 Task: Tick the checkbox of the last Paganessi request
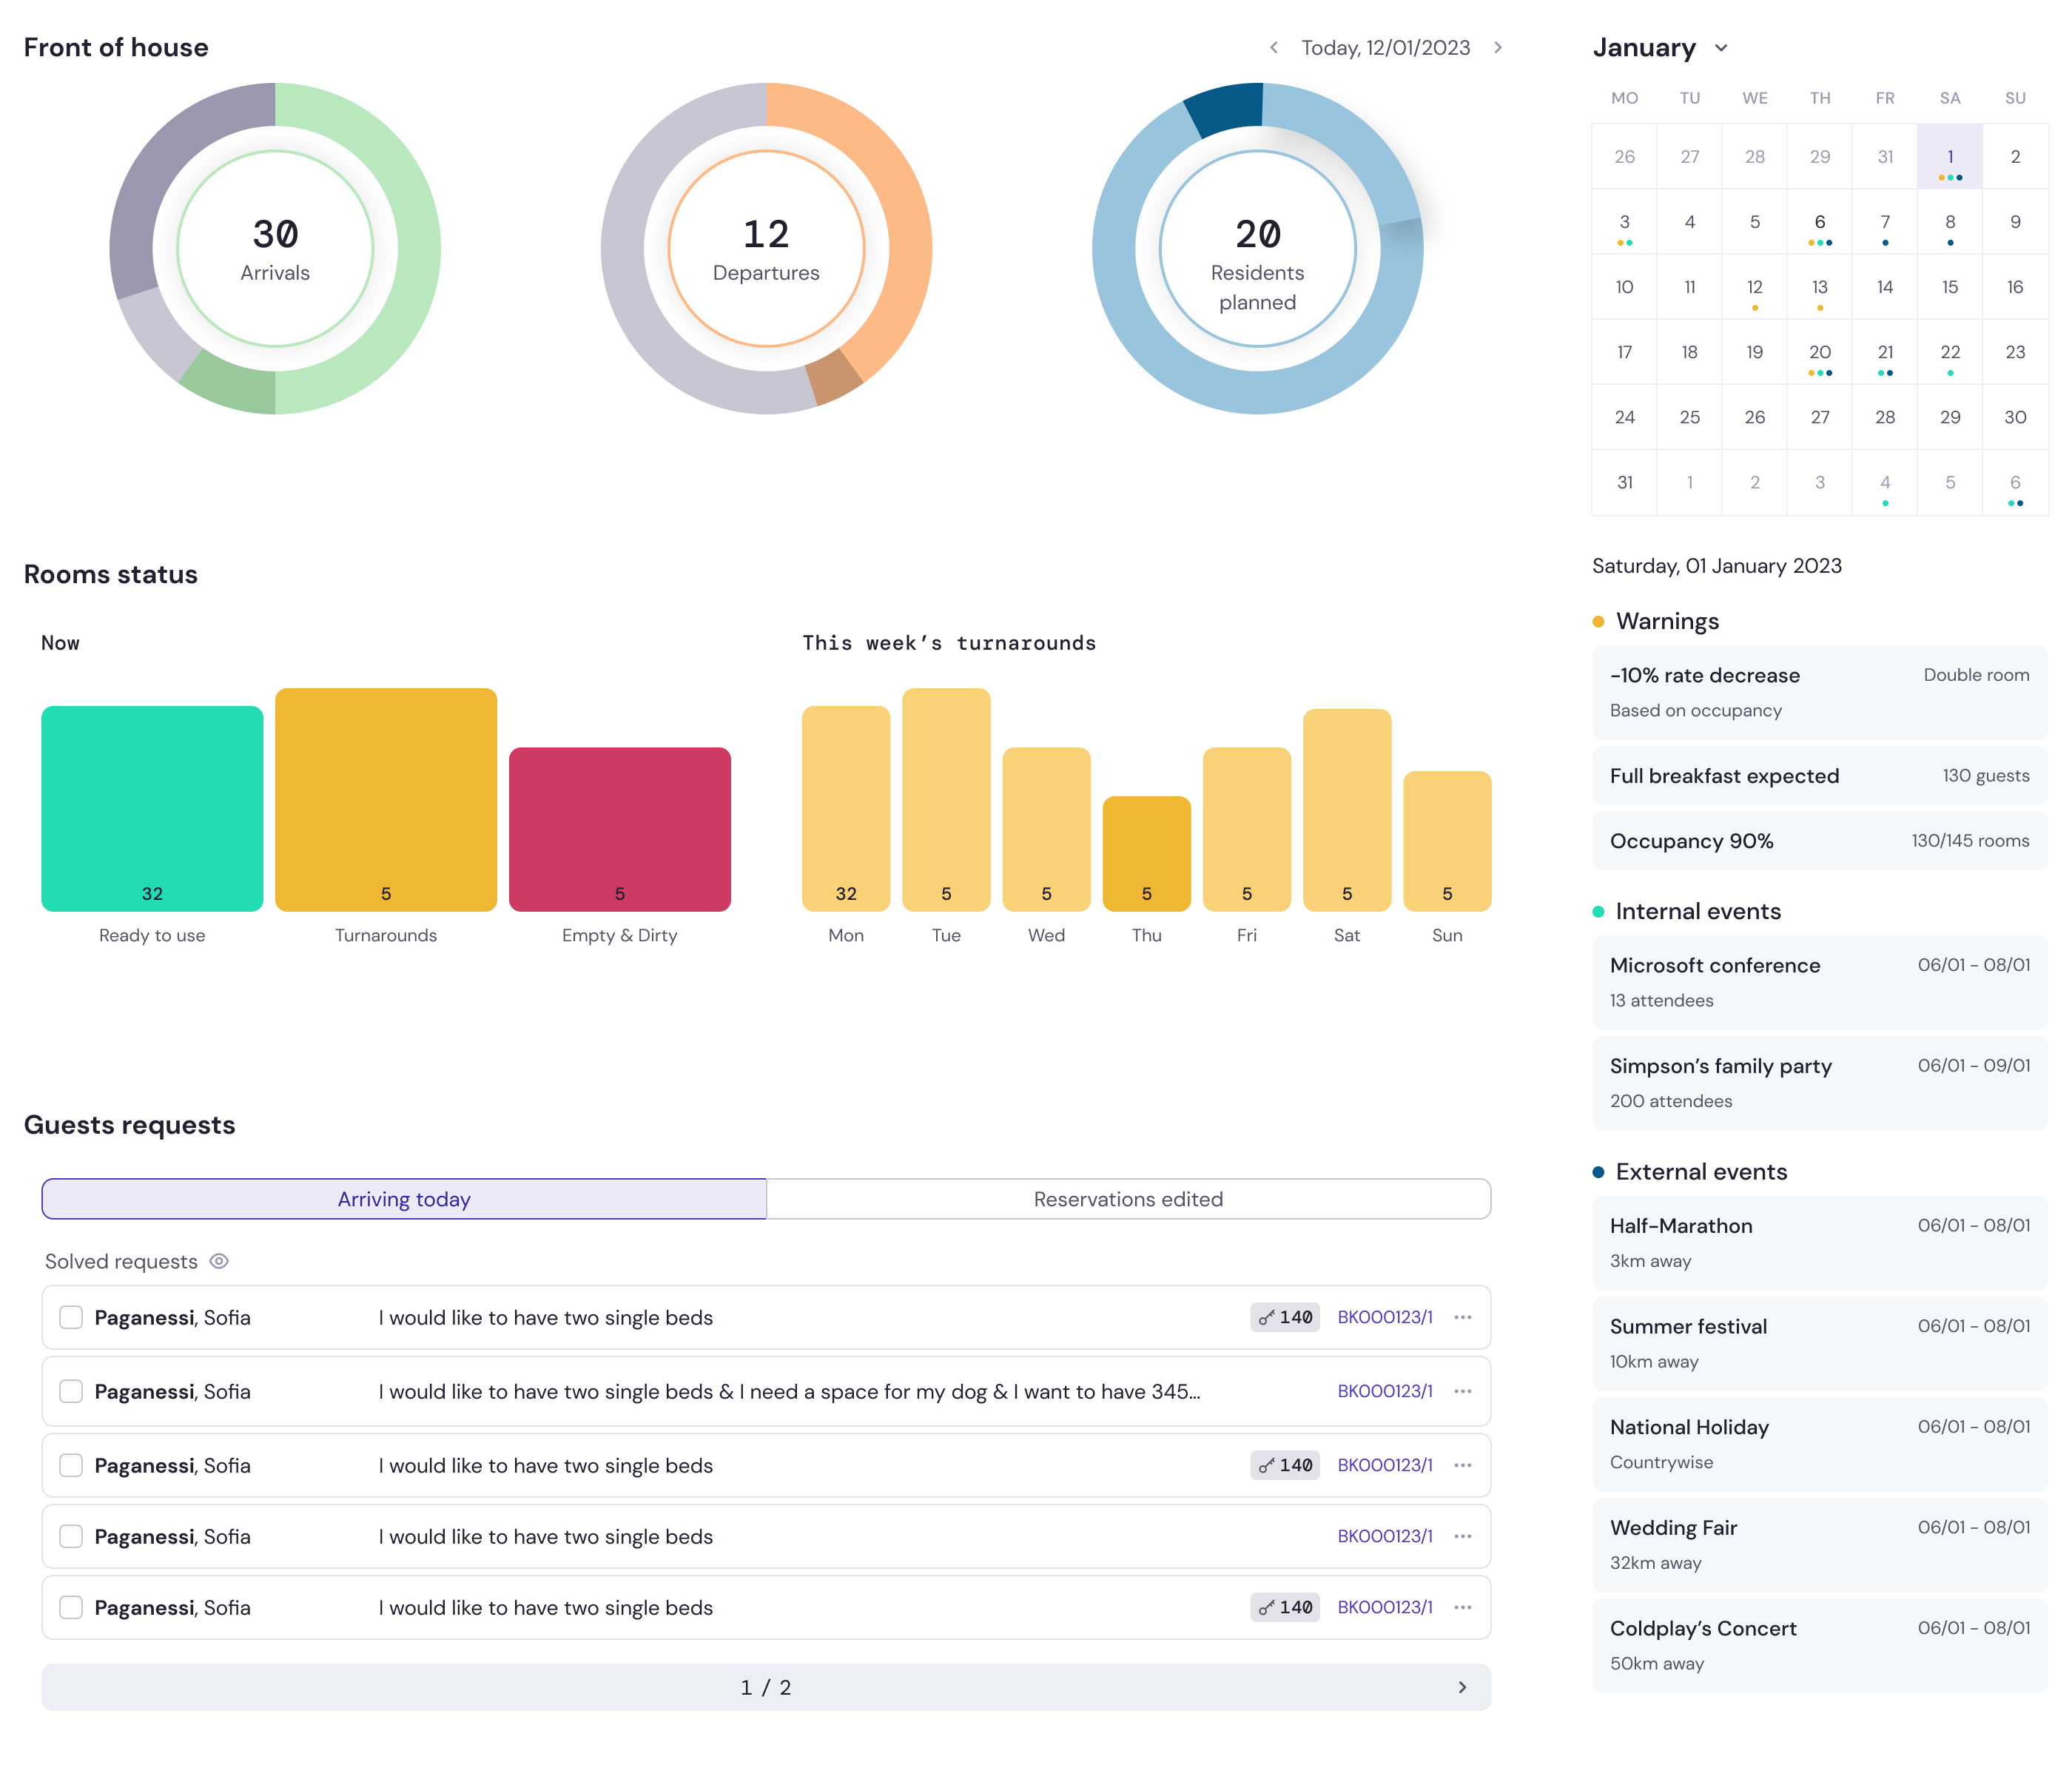point(71,1607)
